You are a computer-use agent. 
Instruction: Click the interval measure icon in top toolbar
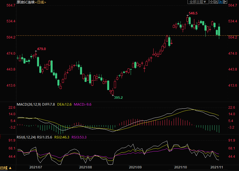(x=216, y=2)
